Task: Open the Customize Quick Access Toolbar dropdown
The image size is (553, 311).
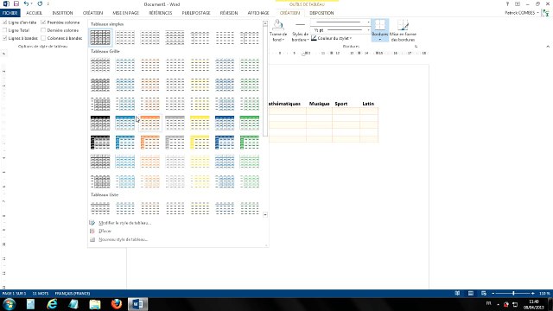Action: [x=48, y=3]
